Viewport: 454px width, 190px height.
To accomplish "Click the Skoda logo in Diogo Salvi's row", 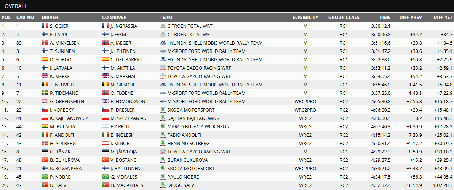I will click(x=163, y=185).
